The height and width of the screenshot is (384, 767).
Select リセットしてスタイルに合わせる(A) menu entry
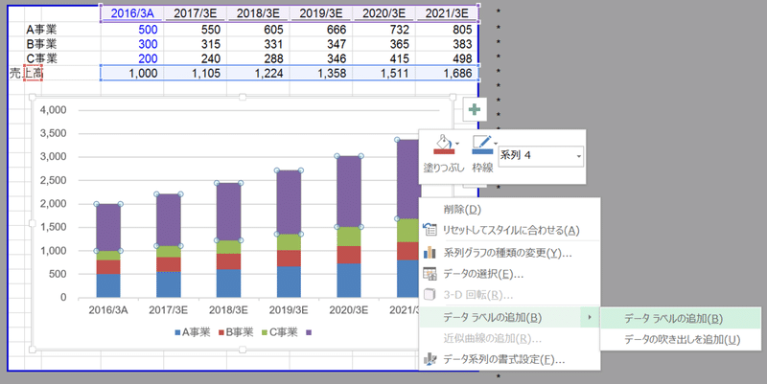pyautogui.click(x=509, y=230)
